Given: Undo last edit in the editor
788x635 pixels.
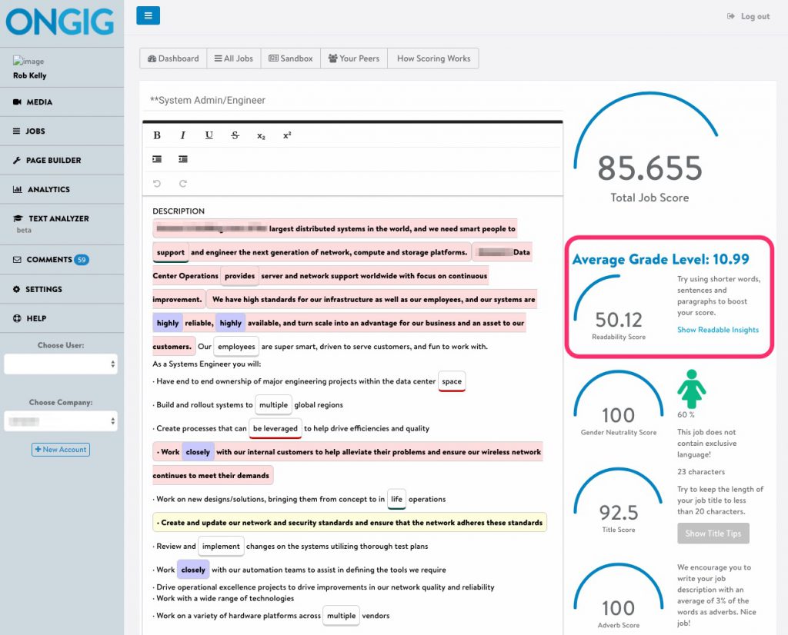Looking at the screenshot, I should (157, 183).
